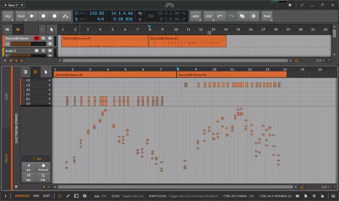Image resolution: width=339 pixels, height=201 pixels.
Task: Select the Pressure expression button
Action: point(43,167)
